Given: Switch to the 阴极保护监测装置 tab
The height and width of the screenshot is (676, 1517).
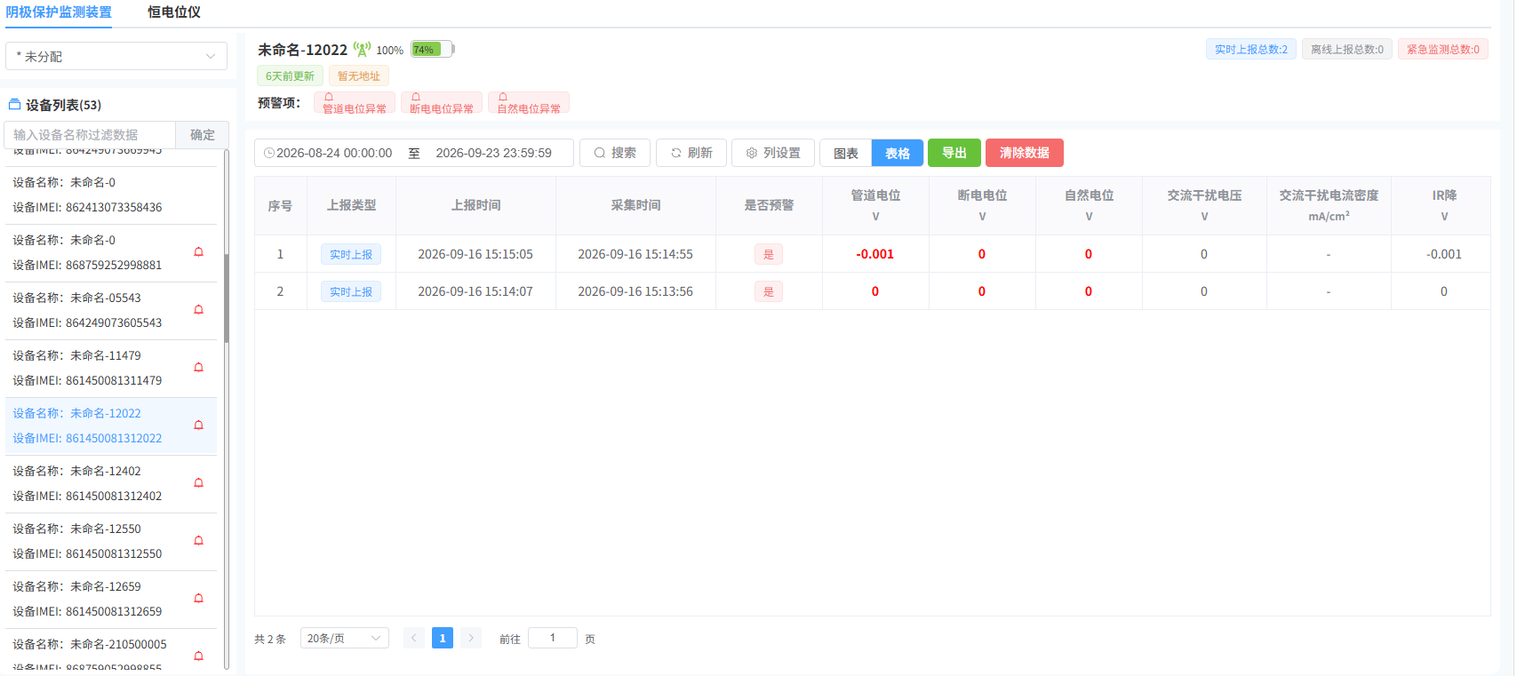Looking at the screenshot, I should pyautogui.click(x=59, y=12).
